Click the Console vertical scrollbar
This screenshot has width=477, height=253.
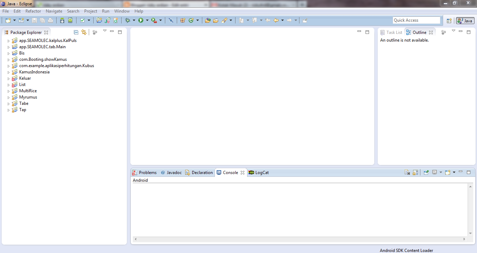tap(470, 210)
